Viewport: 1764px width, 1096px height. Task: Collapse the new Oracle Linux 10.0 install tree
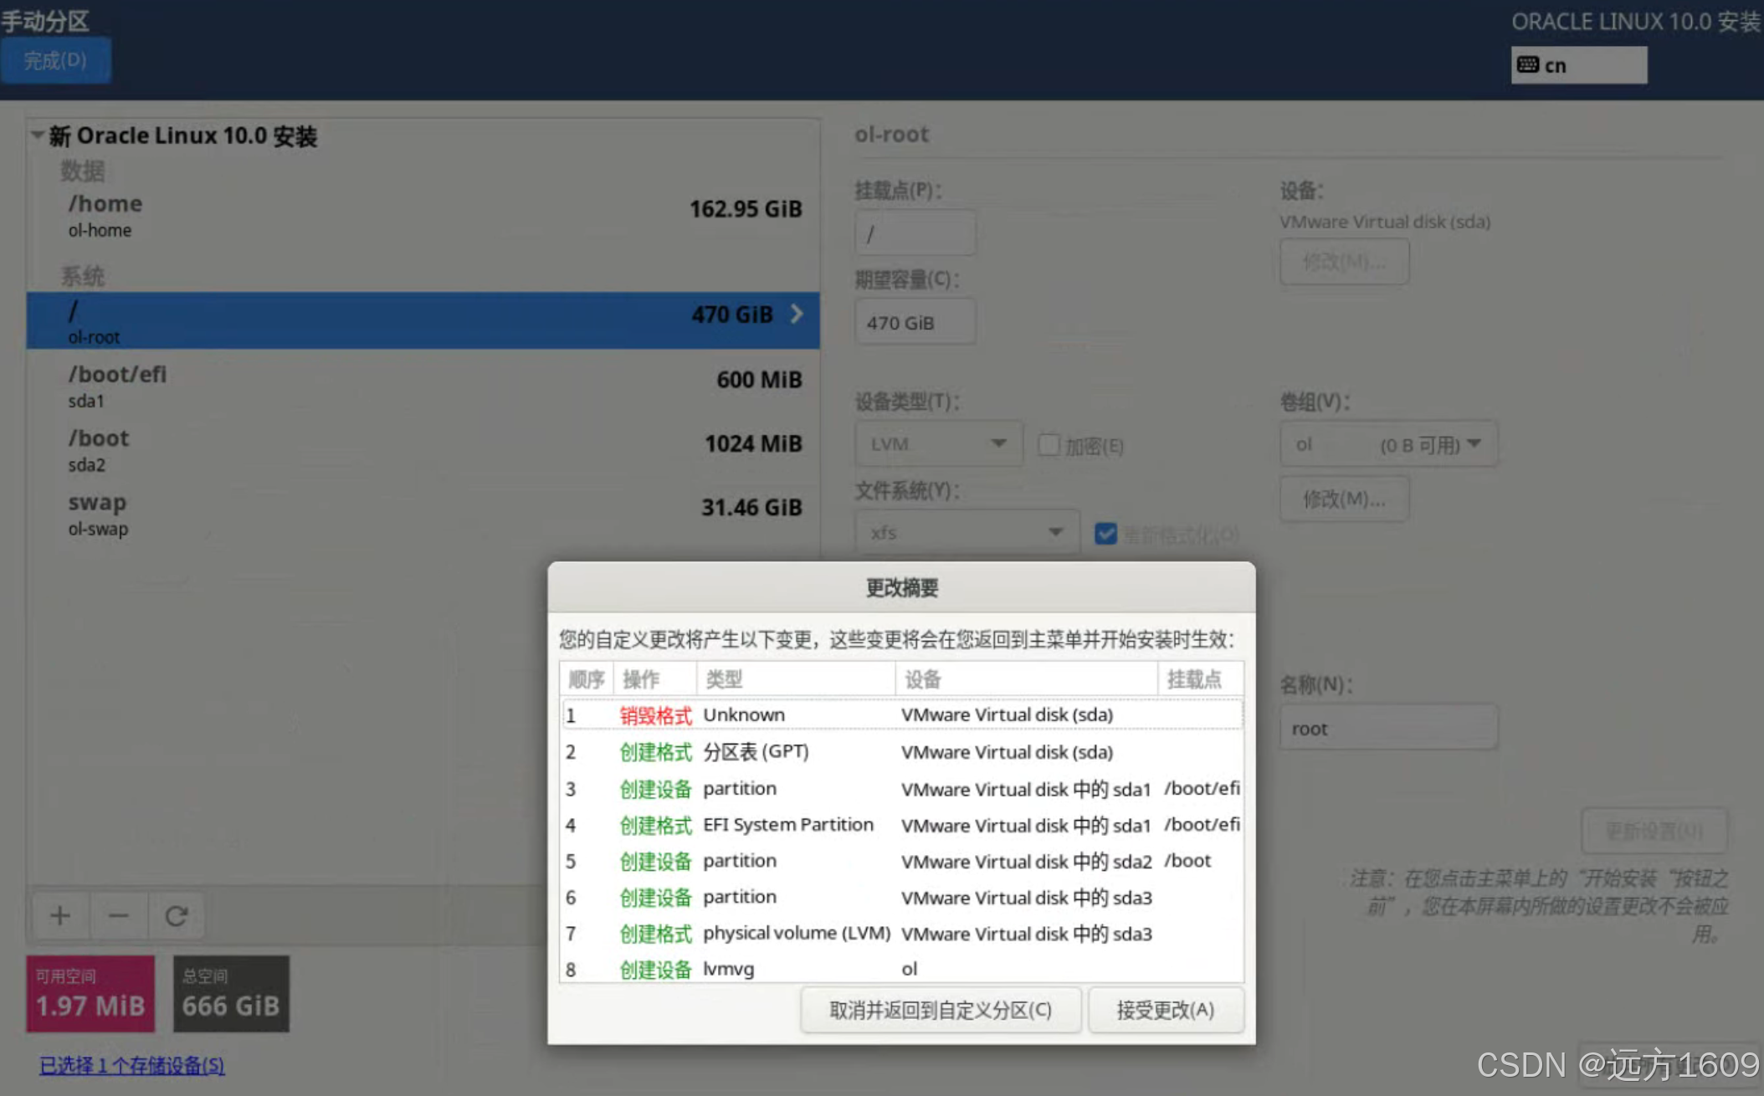pos(37,135)
